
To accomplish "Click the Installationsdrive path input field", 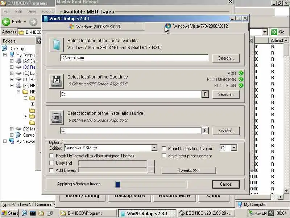I will coord(130,130).
